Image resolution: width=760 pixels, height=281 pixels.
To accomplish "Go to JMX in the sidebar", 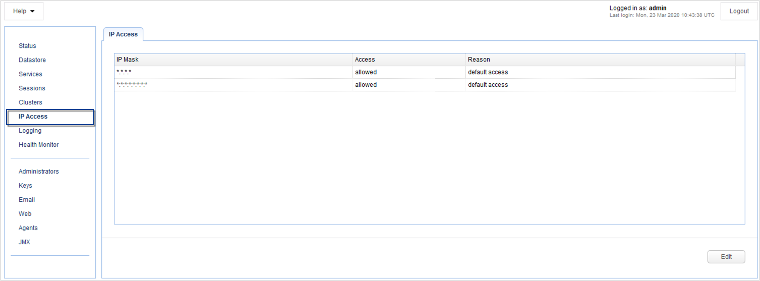I will 24,242.
